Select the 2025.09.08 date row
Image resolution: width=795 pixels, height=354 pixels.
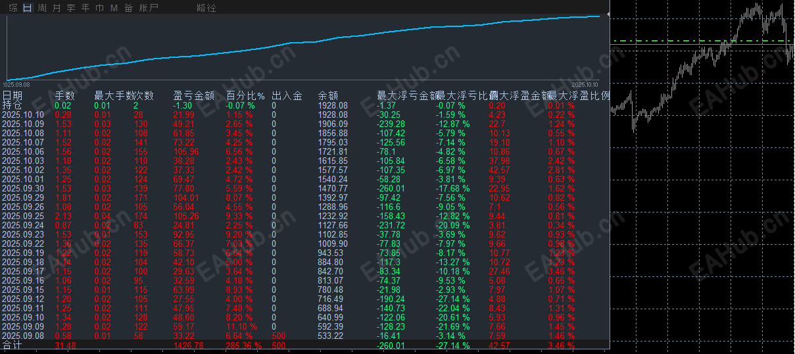[x=23, y=336]
